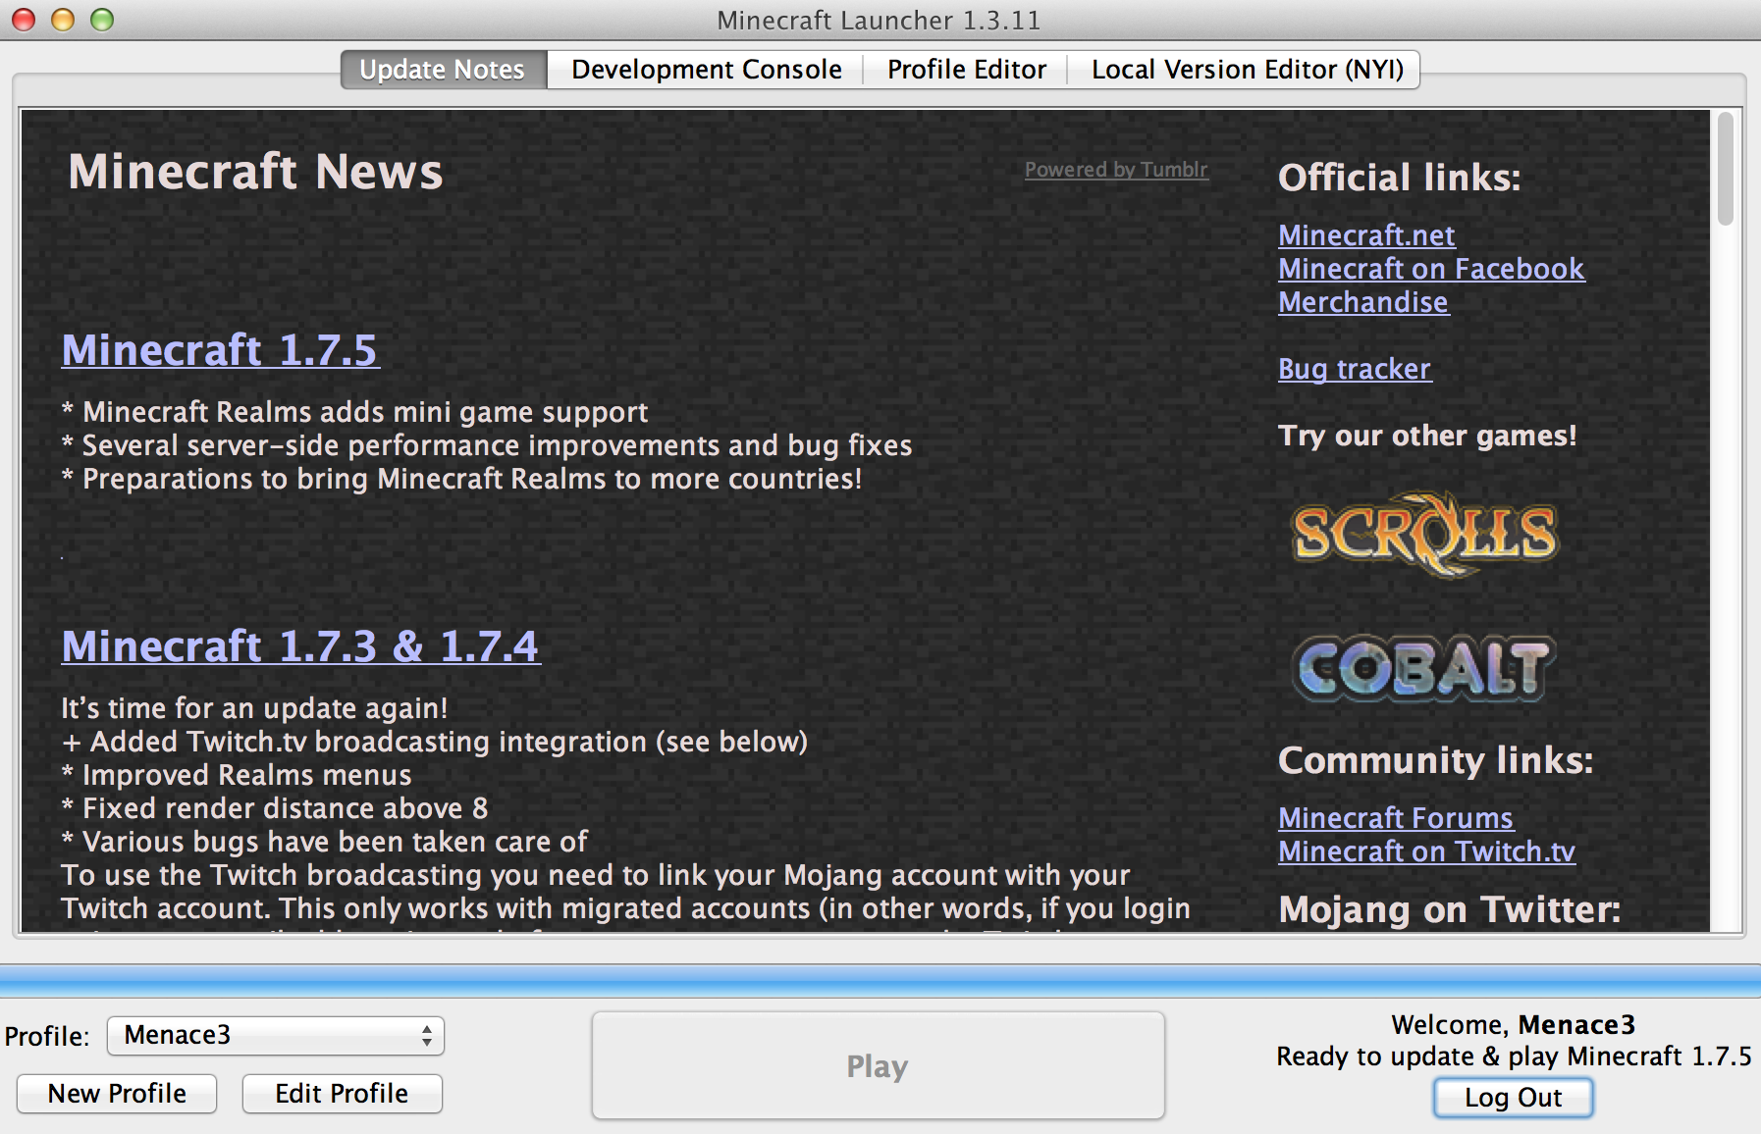The width and height of the screenshot is (1761, 1134).
Task: Click the news panel vertical scrollbar thumb
Action: [1726, 169]
